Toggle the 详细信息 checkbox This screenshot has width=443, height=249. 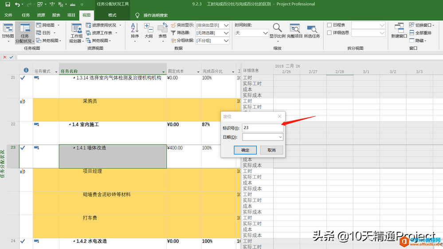point(329,33)
